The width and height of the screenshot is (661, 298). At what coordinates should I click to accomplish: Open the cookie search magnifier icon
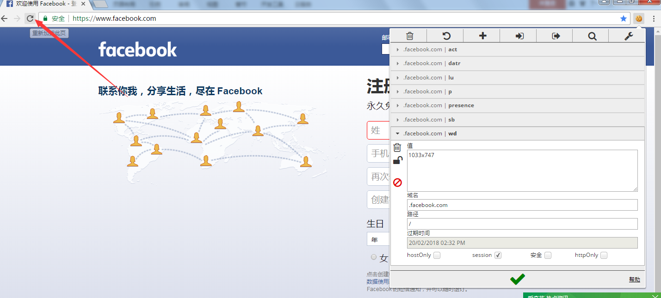coord(592,36)
